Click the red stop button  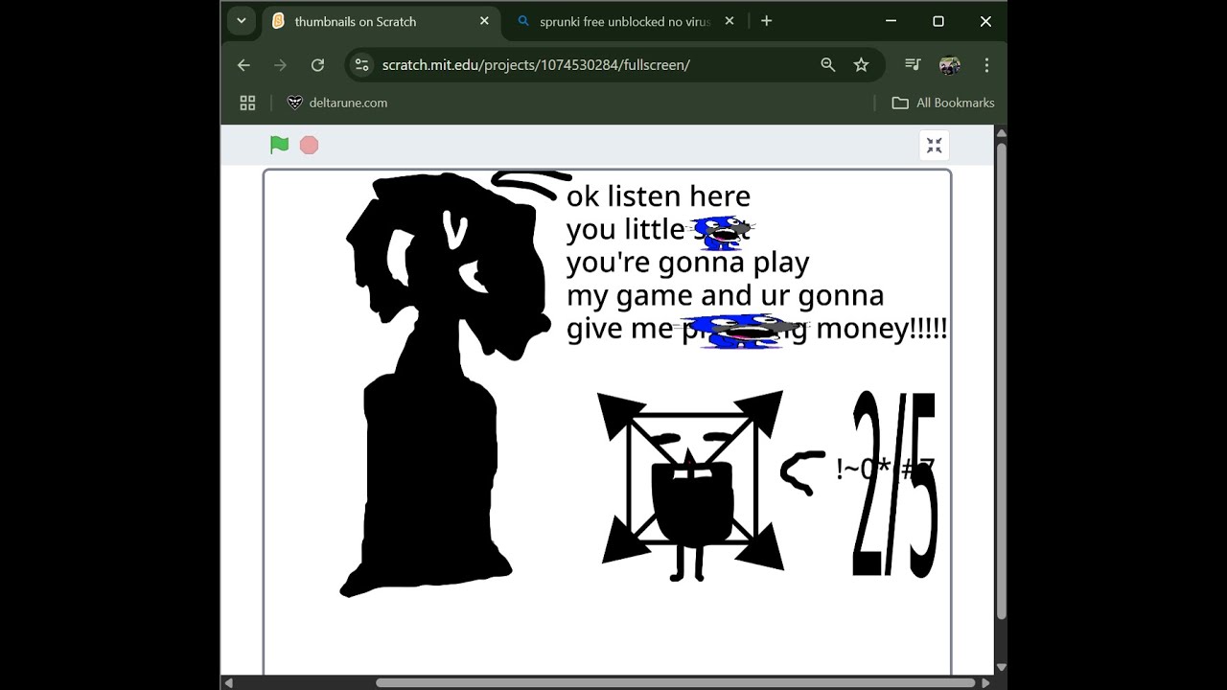(x=309, y=145)
